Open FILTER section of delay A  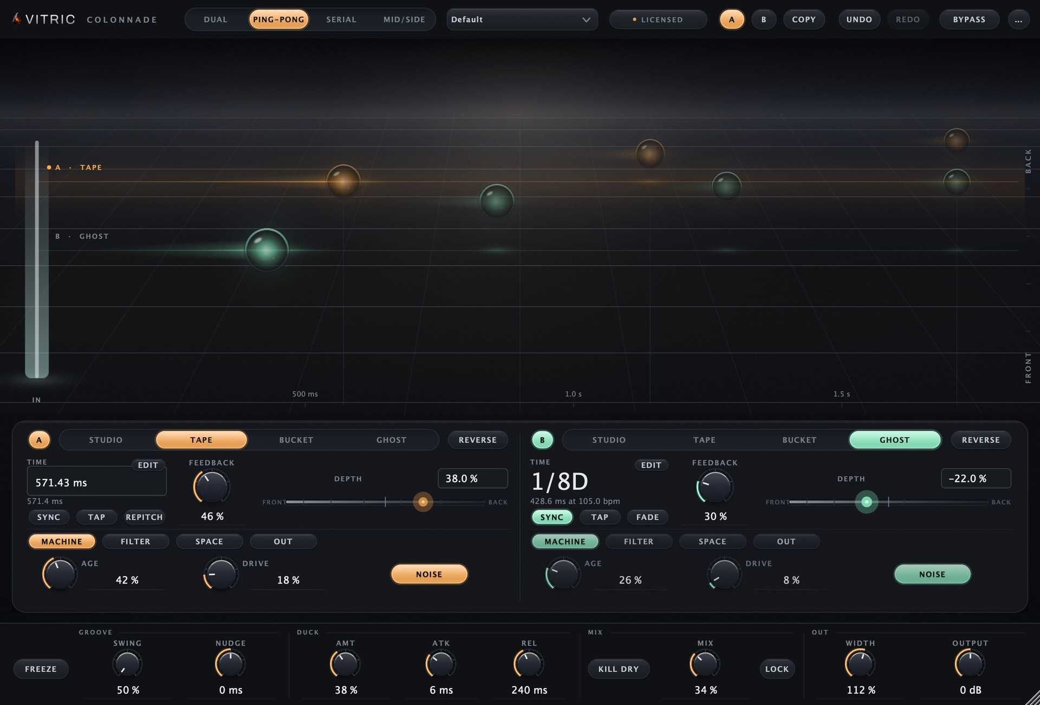click(135, 541)
